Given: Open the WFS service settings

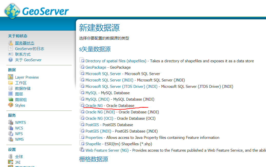Looking at the screenshot, I should (x=19, y=134).
